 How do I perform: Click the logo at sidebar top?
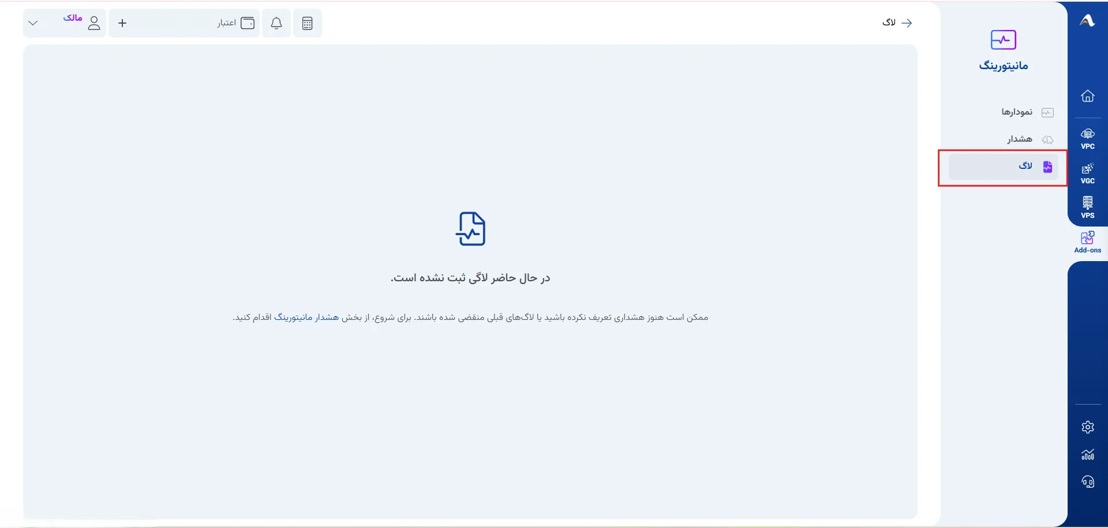(x=1087, y=21)
